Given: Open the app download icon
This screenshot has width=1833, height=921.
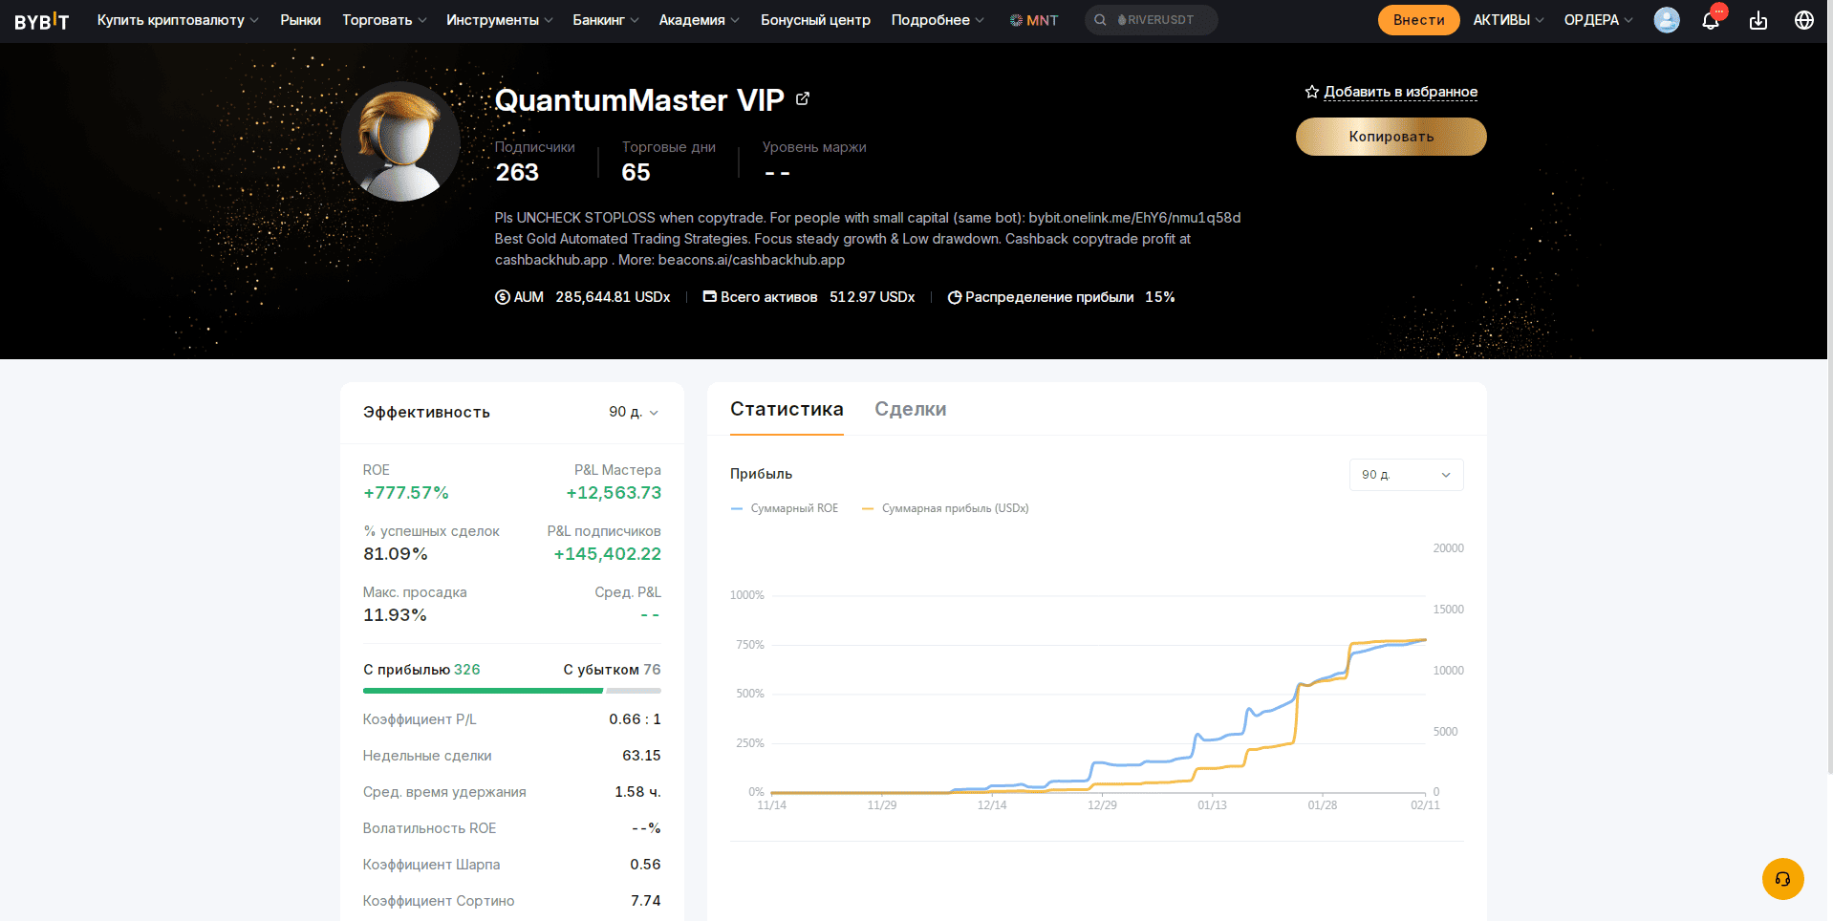Looking at the screenshot, I should tap(1758, 20).
